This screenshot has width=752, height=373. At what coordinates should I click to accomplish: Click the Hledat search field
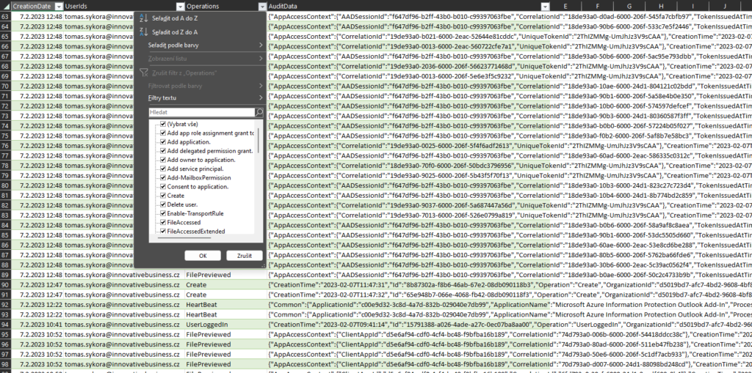pyautogui.click(x=201, y=113)
